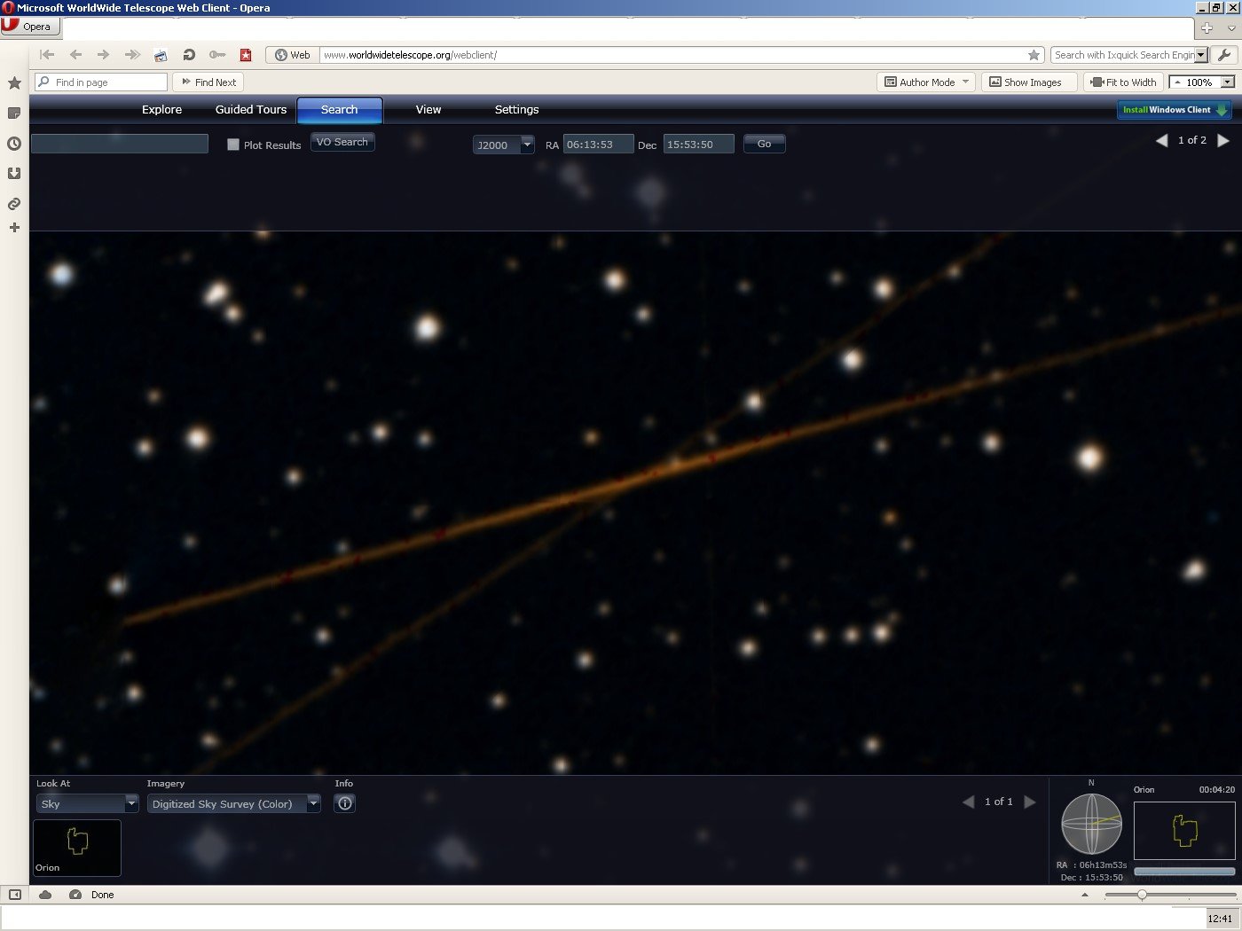
Task: Expand the J2000 coordinate dropdown
Action: pyautogui.click(x=527, y=145)
